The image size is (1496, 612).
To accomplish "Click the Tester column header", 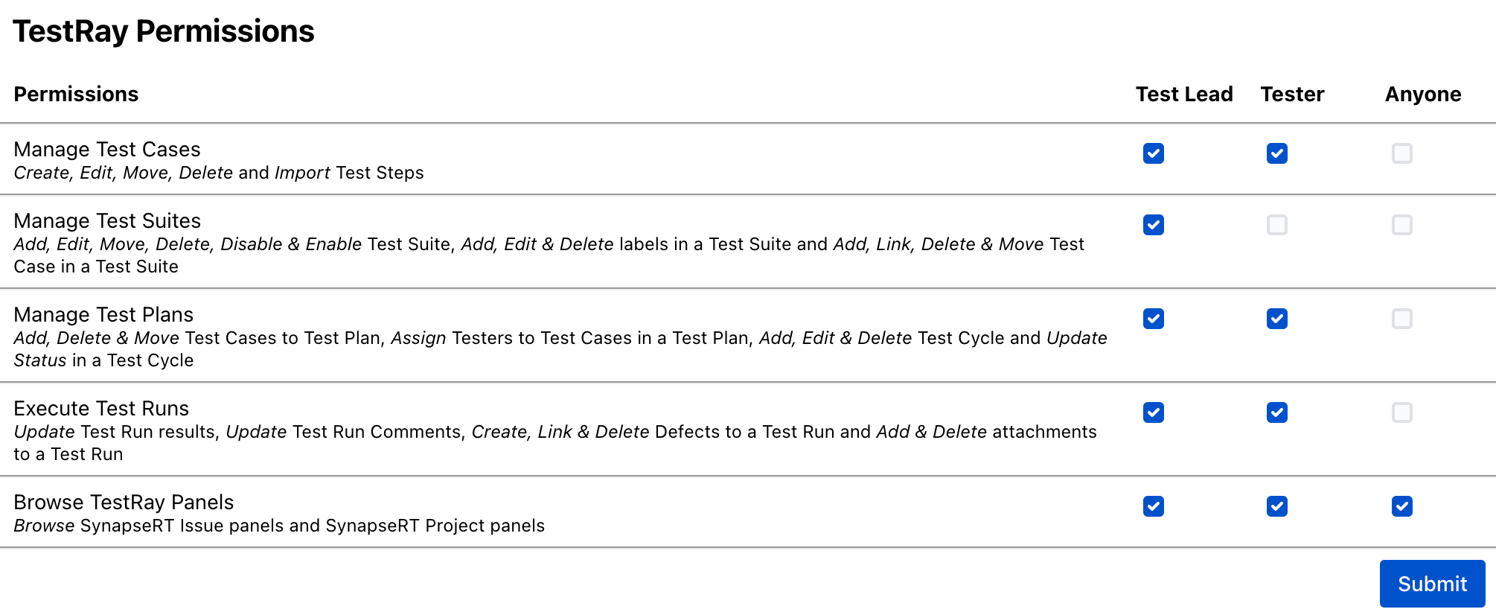I will click(x=1292, y=95).
